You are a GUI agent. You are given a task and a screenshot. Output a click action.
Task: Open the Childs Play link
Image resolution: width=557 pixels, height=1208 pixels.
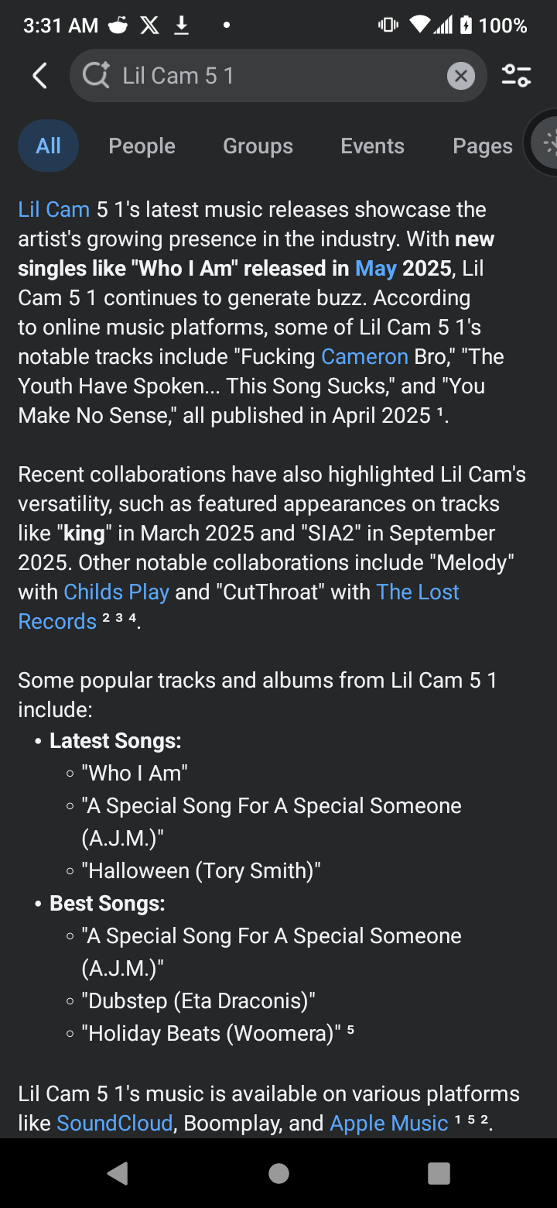(x=116, y=592)
